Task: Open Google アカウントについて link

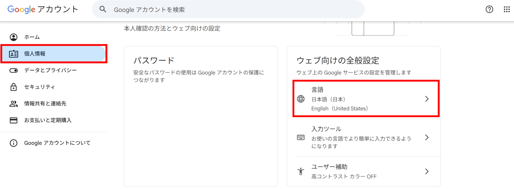Action: tap(57, 143)
